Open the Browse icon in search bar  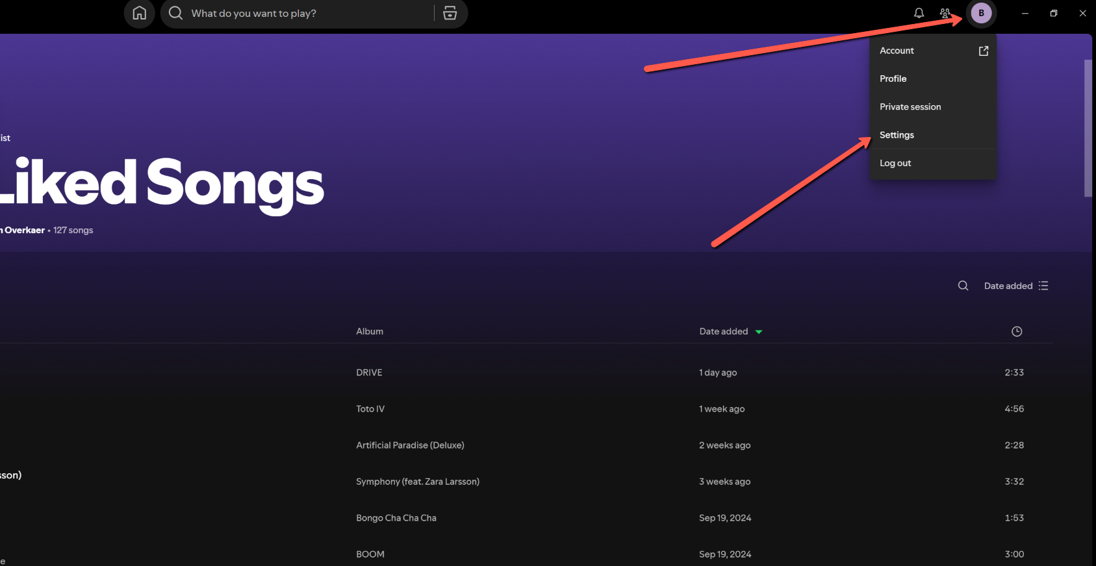click(450, 13)
